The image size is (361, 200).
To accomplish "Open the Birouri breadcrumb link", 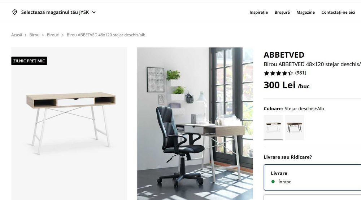I will [53, 35].
